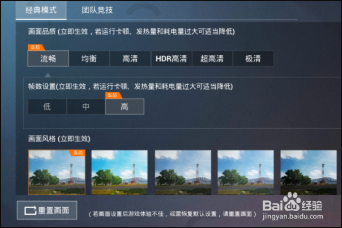The height and width of the screenshot is (228, 342).
Task: Set graphics quality to 高清
Action: click(x=130, y=59)
